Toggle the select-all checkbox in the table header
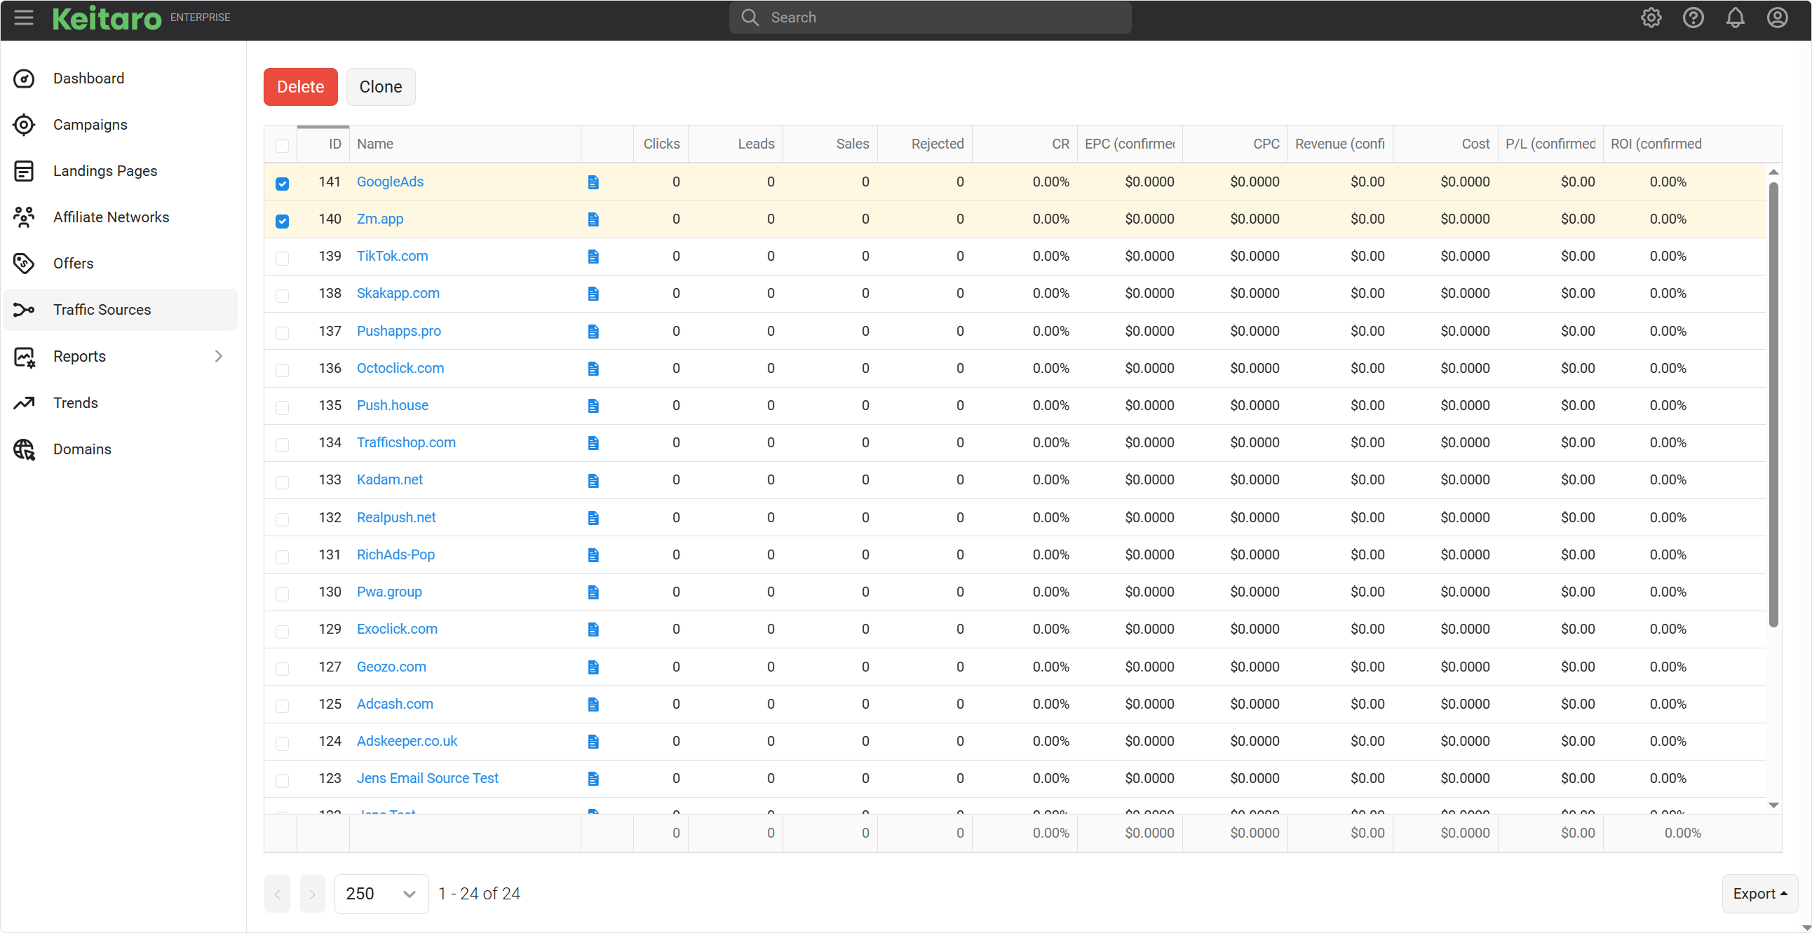This screenshot has height=933, width=1812. click(282, 146)
